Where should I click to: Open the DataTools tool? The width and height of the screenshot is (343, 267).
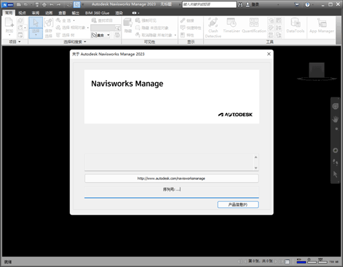(296, 25)
